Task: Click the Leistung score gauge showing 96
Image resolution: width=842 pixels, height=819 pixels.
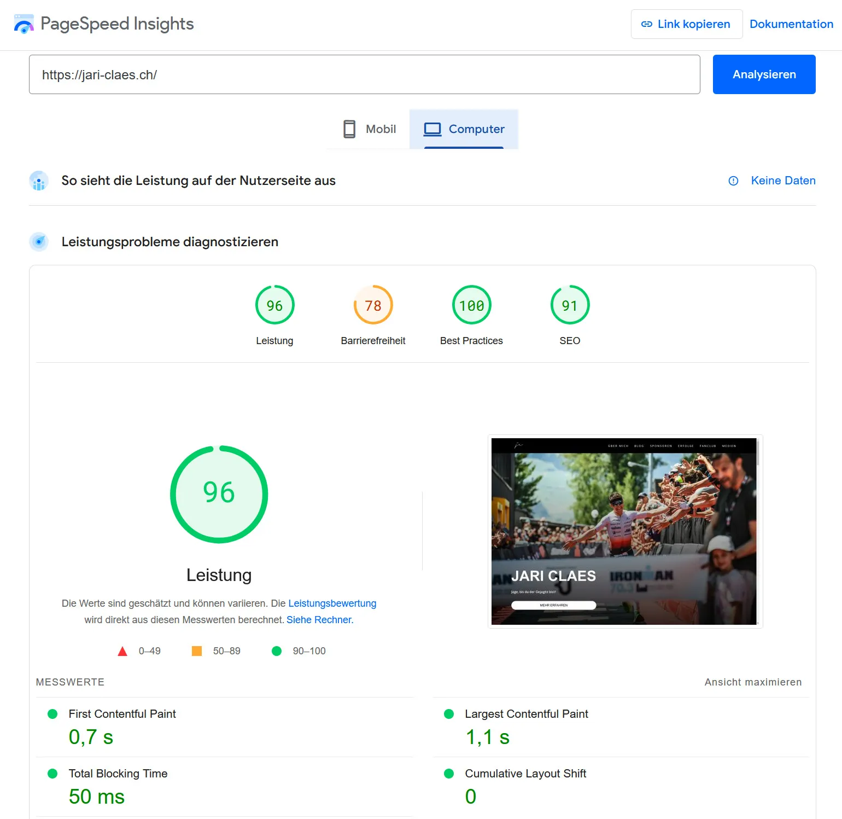Action: [274, 305]
